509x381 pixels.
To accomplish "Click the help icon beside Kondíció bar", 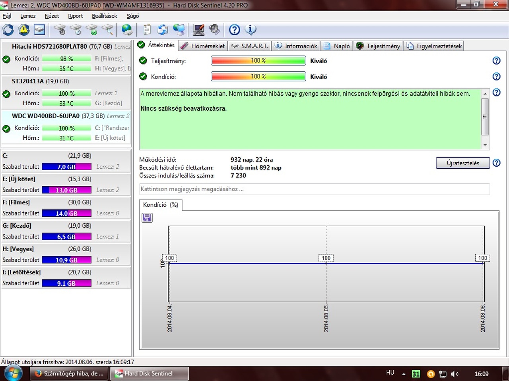I will click(496, 77).
